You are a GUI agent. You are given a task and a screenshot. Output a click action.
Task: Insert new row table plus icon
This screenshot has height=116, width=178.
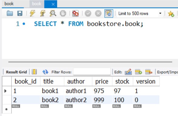click(138, 72)
